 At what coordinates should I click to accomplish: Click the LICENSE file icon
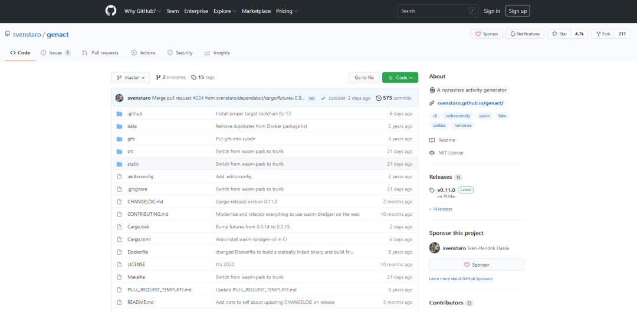119,264
